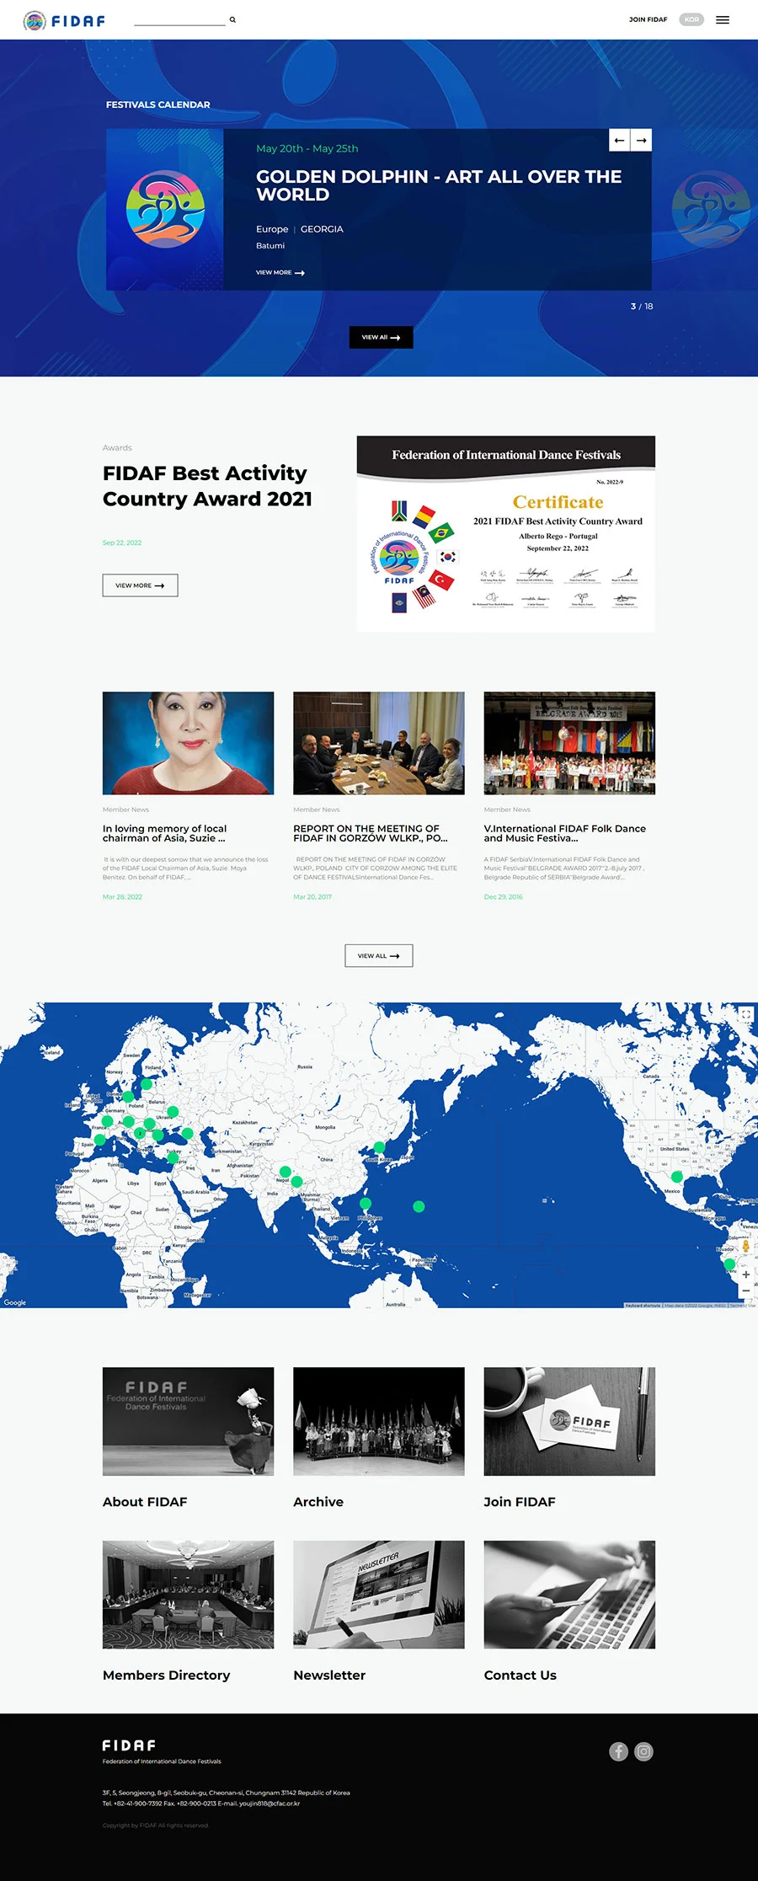Open the FIDAF Instagram page icon

click(643, 1751)
